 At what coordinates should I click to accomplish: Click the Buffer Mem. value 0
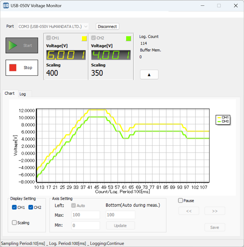(x=141, y=57)
